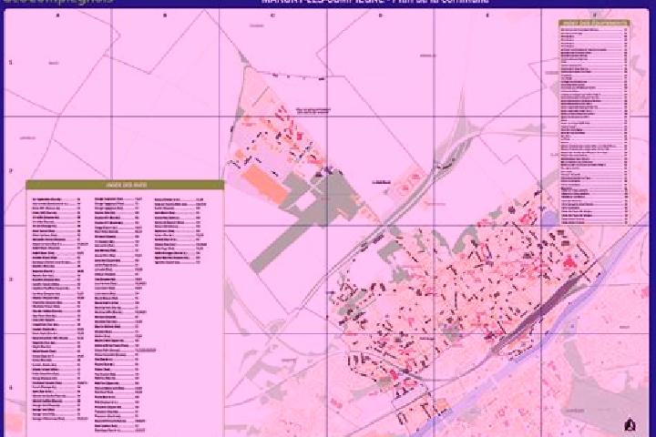Select grid row label 2 on left edge

click(x=10, y=170)
